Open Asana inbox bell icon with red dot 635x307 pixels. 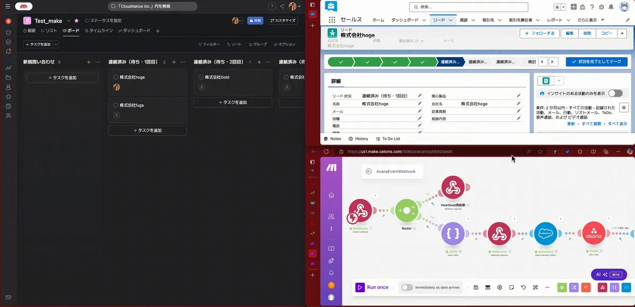point(8,51)
